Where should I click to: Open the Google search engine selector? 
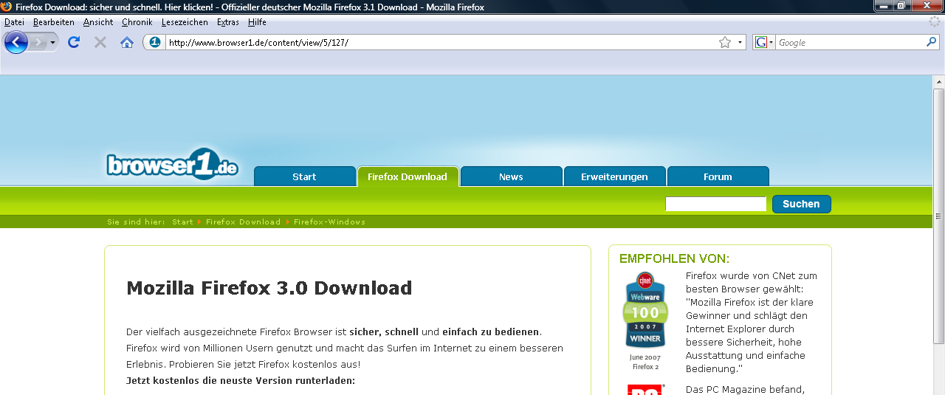[765, 42]
